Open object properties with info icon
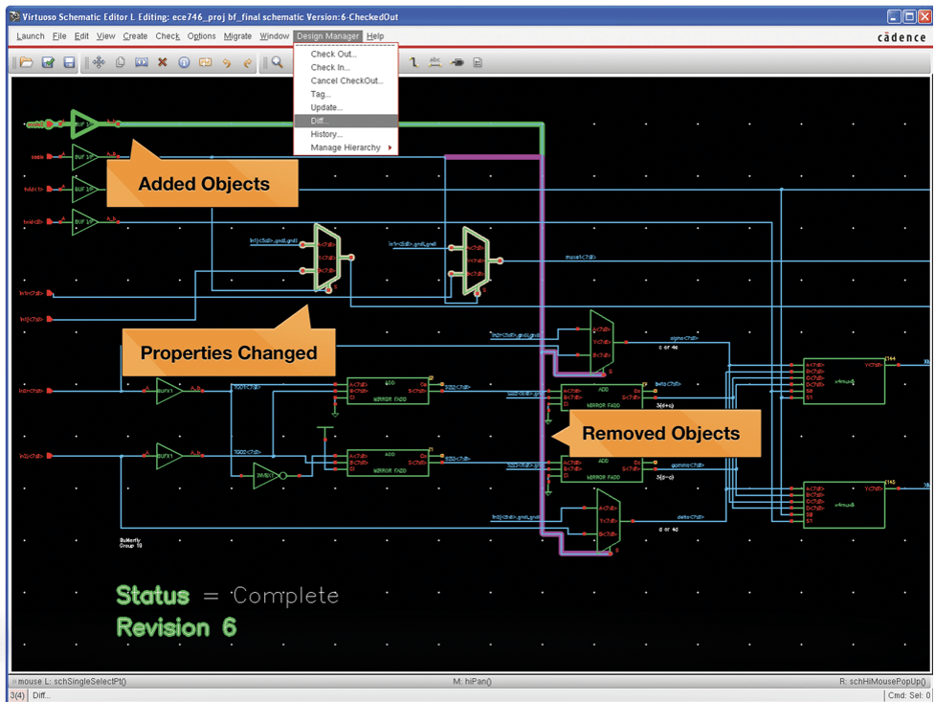 (184, 62)
